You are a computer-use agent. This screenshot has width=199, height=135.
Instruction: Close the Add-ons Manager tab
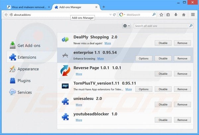[x=96, y=7]
